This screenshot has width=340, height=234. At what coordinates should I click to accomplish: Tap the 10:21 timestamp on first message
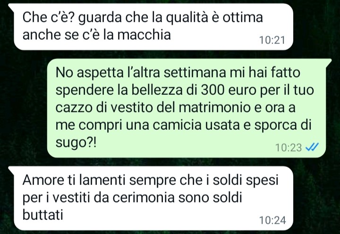272,40
